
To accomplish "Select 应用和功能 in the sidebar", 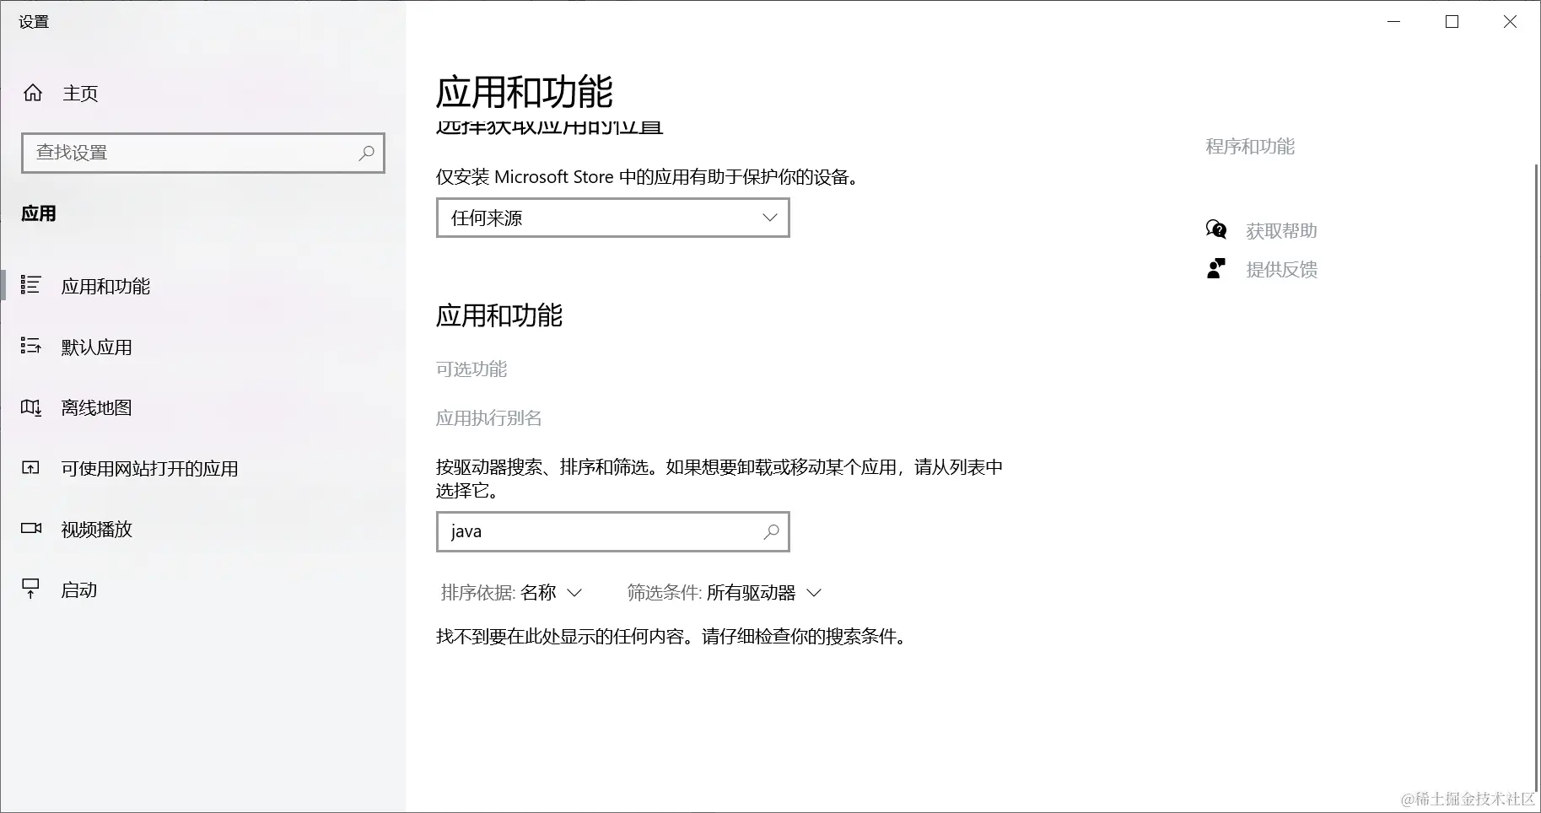I will click(x=105, y=286).
